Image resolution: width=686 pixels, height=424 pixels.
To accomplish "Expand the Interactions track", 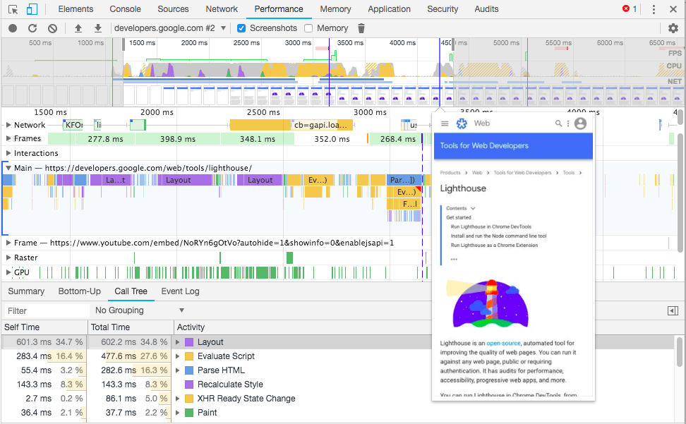I will (x=8, y=153).
